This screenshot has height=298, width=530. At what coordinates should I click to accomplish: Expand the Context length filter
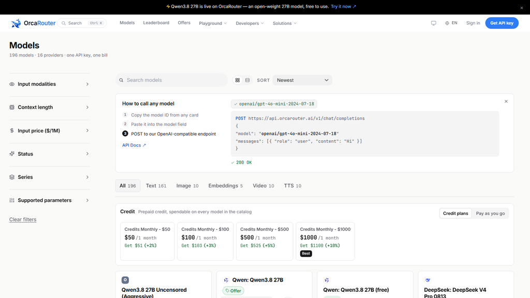(x=49, y=107)
